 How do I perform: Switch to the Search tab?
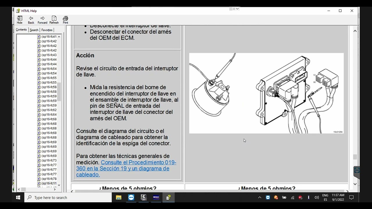(x=34, y=30)
